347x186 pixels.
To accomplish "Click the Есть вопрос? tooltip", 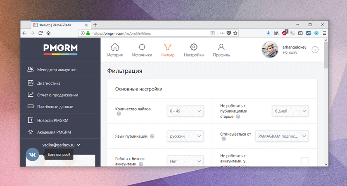I will [59, 155].
